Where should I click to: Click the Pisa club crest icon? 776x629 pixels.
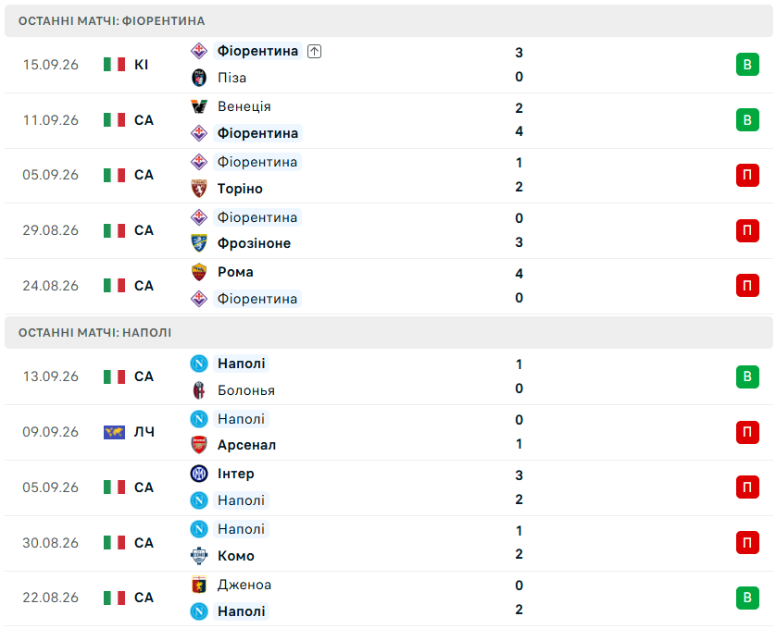coord(199,78)
